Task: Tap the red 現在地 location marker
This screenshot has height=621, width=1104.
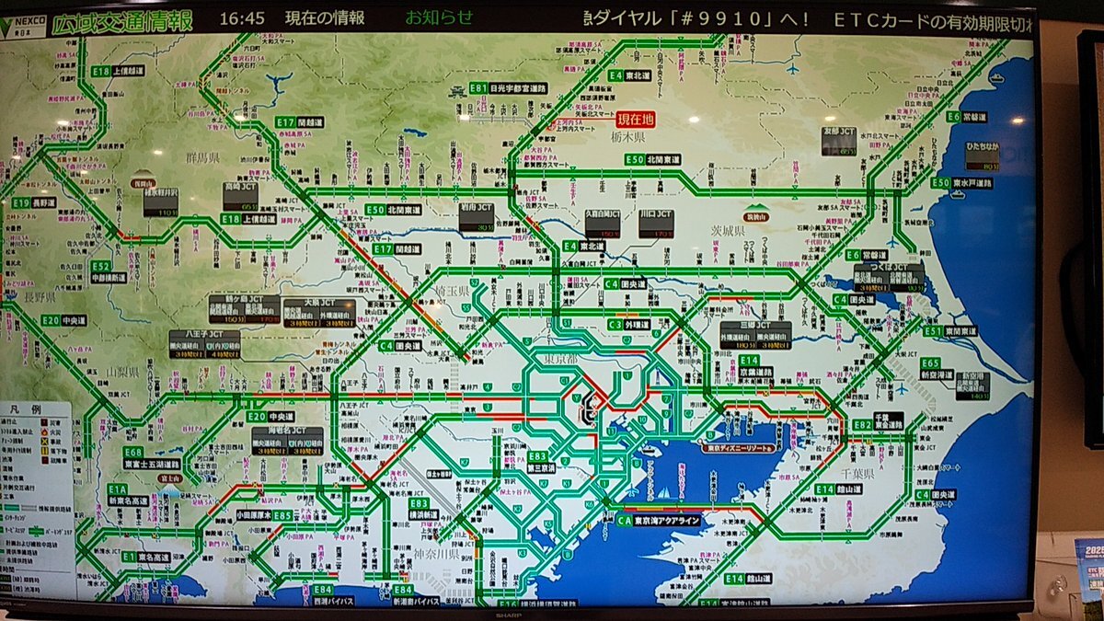Action: 634,119
